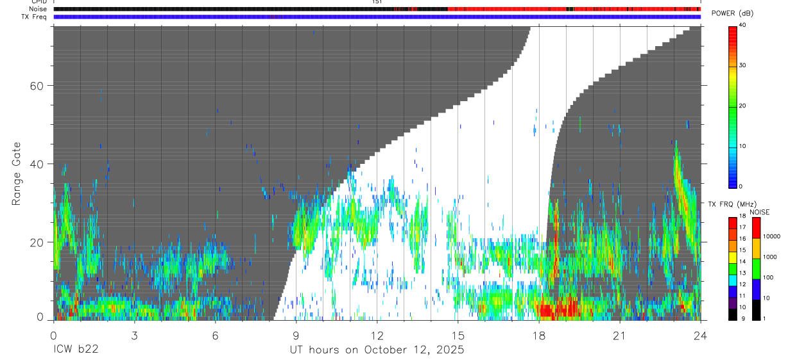
Task: Click the 40 tick on the POWER colorbar
Action: click(742, 25)
